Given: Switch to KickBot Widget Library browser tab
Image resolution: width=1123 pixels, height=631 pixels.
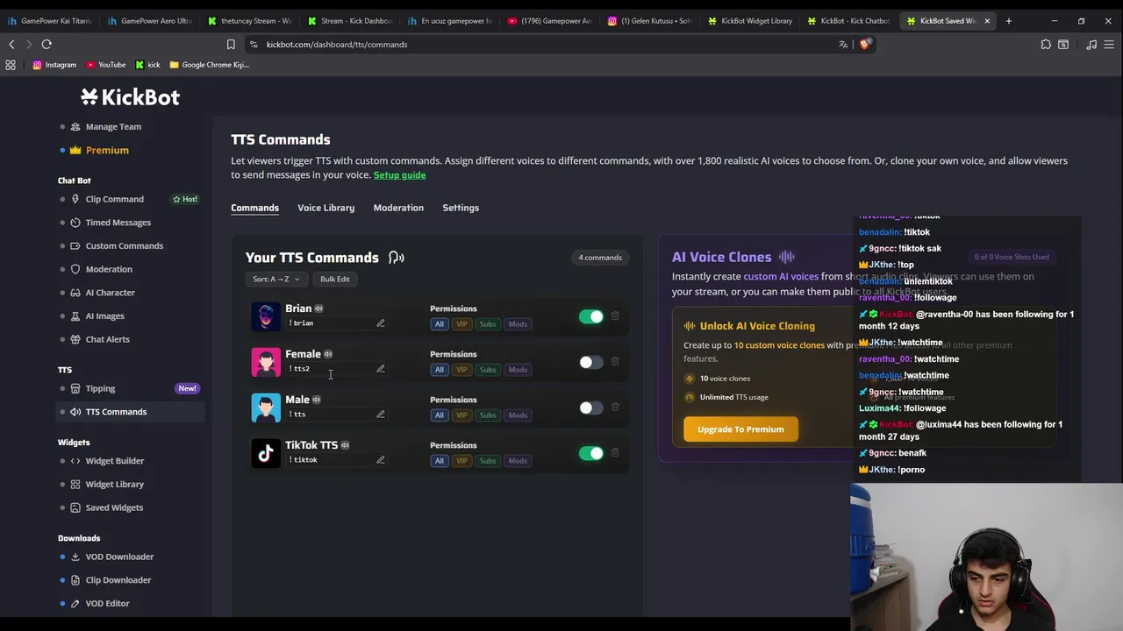Looking at the screenshot, I should (x=750, y=20).
